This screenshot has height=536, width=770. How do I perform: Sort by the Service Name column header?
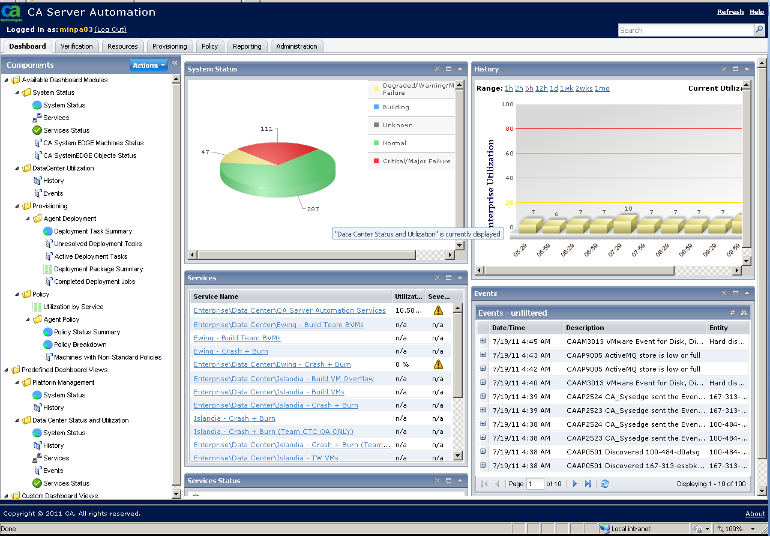tap(290, 297)
